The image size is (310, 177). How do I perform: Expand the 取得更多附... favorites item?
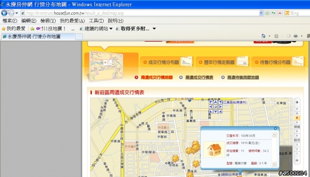136,29
